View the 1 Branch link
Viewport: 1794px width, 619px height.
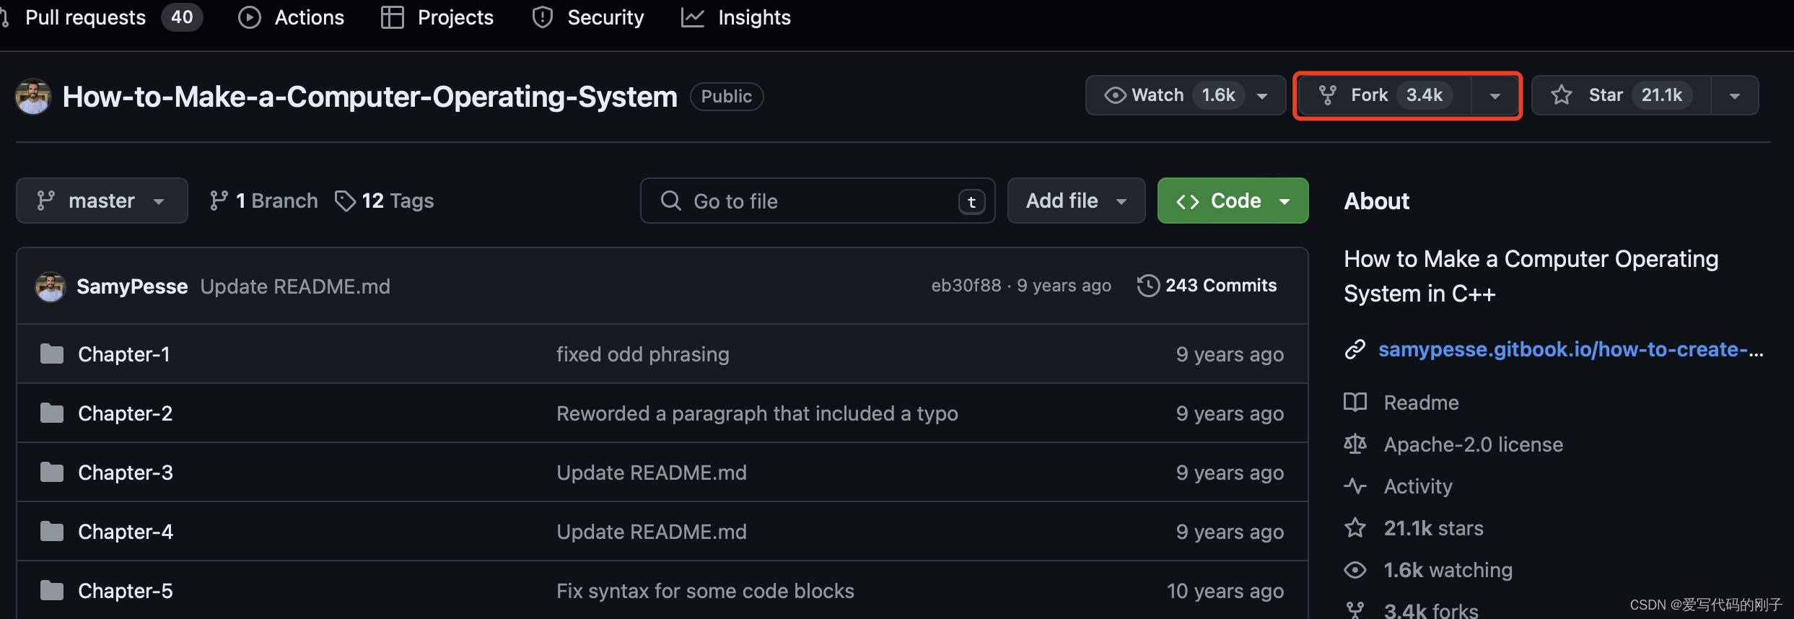pyautogui.click(x=263, y=201)
